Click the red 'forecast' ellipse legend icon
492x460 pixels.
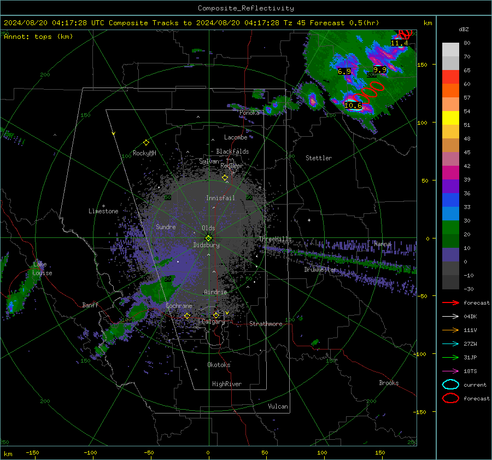(x=450, y=398)
